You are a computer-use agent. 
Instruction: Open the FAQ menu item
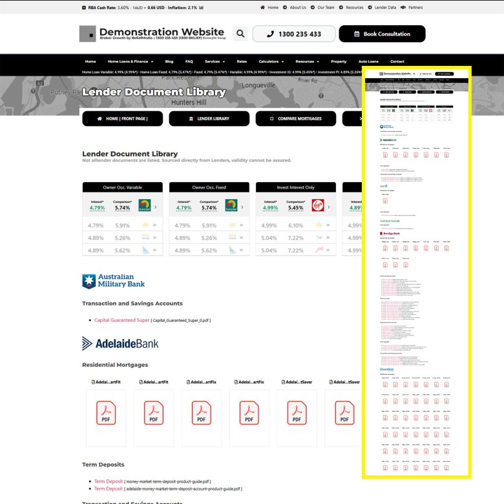click(x=189, y=61)
